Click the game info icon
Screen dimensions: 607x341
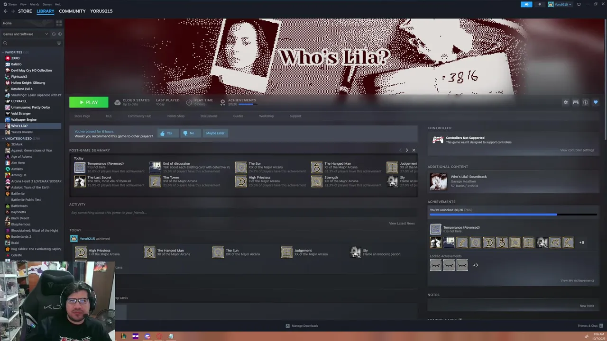586,102
